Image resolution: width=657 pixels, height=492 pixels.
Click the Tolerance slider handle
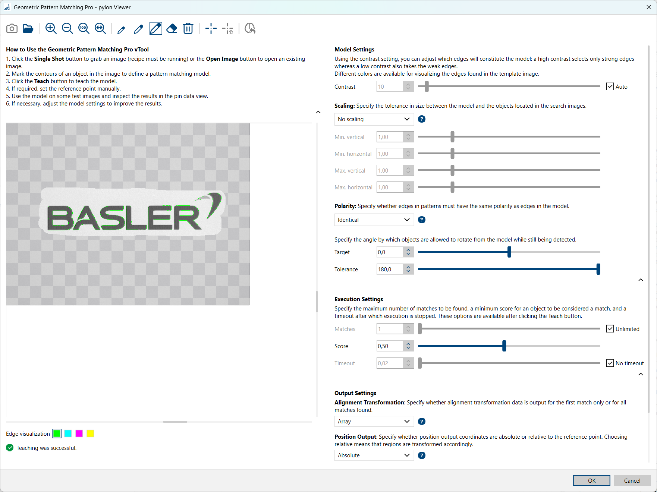[x=598, y=269]
